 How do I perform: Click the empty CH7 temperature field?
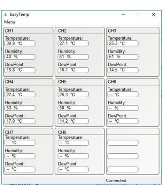[20, 143]
